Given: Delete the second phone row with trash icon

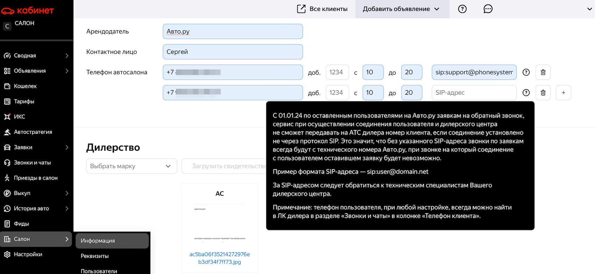Looking at the screenshot, I should pos(543,93).
